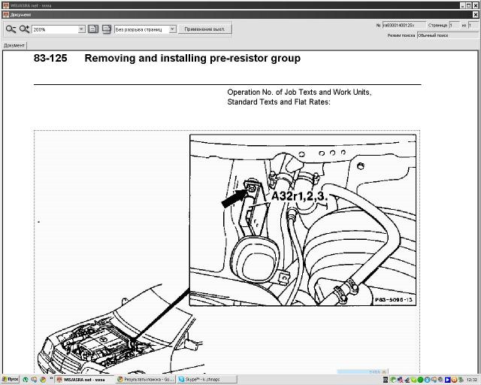
Task: Open the 200% zoom level dropdown
Action: tap(81, 29)
